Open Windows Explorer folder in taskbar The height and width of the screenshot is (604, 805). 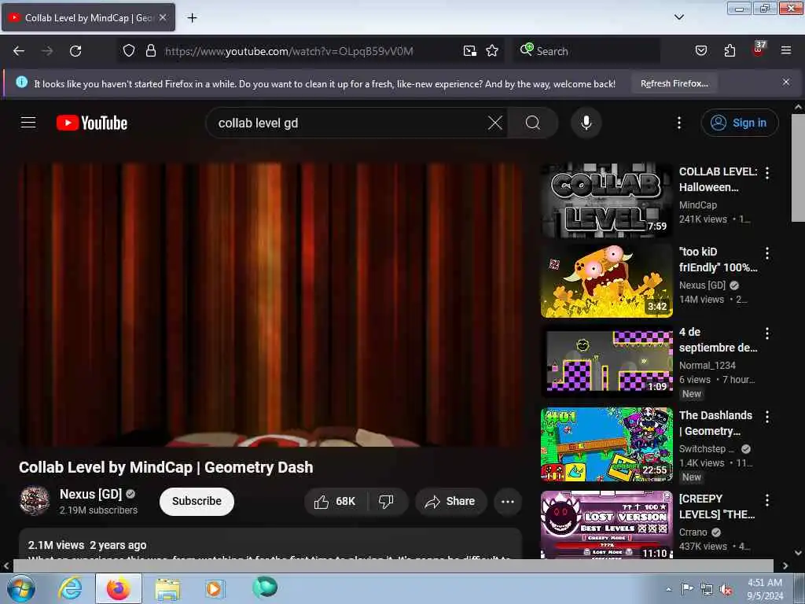coord(167,588)
